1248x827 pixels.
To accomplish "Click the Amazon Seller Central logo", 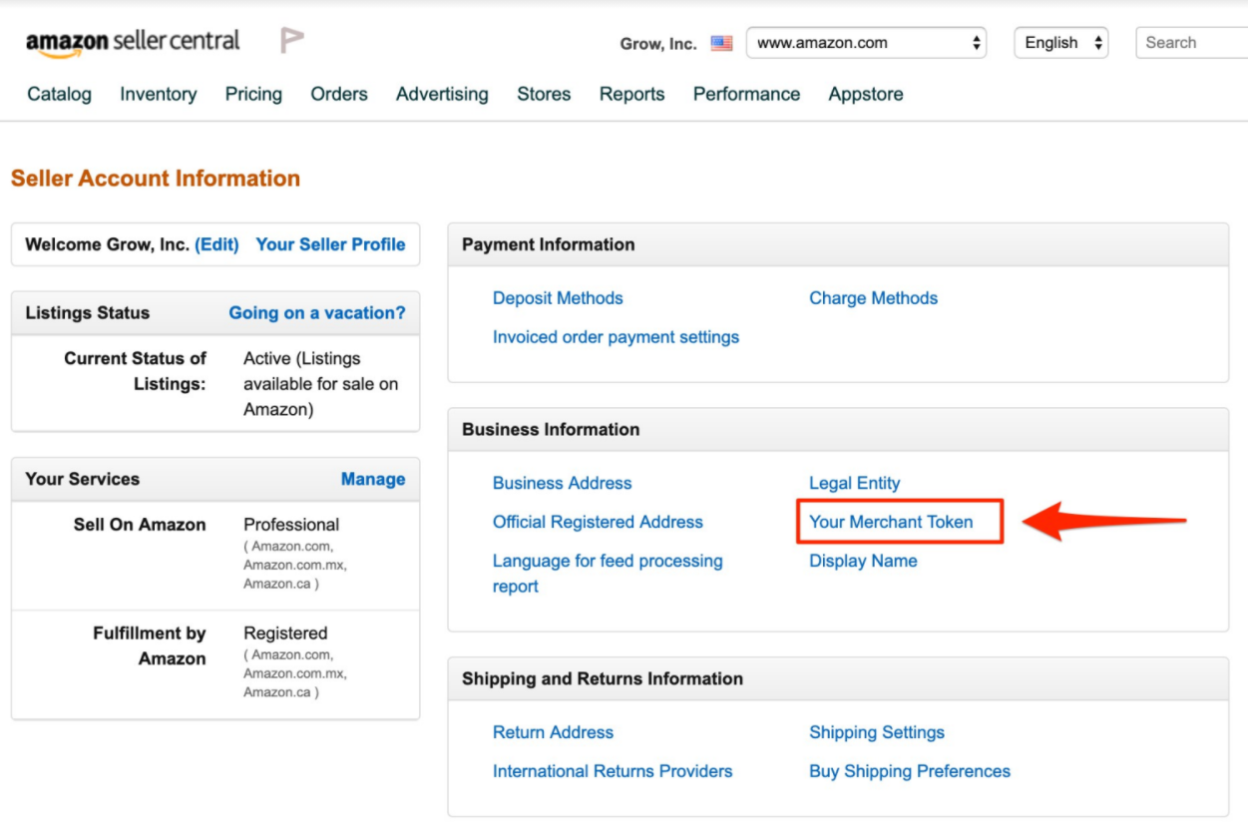I will coord(133,42).
